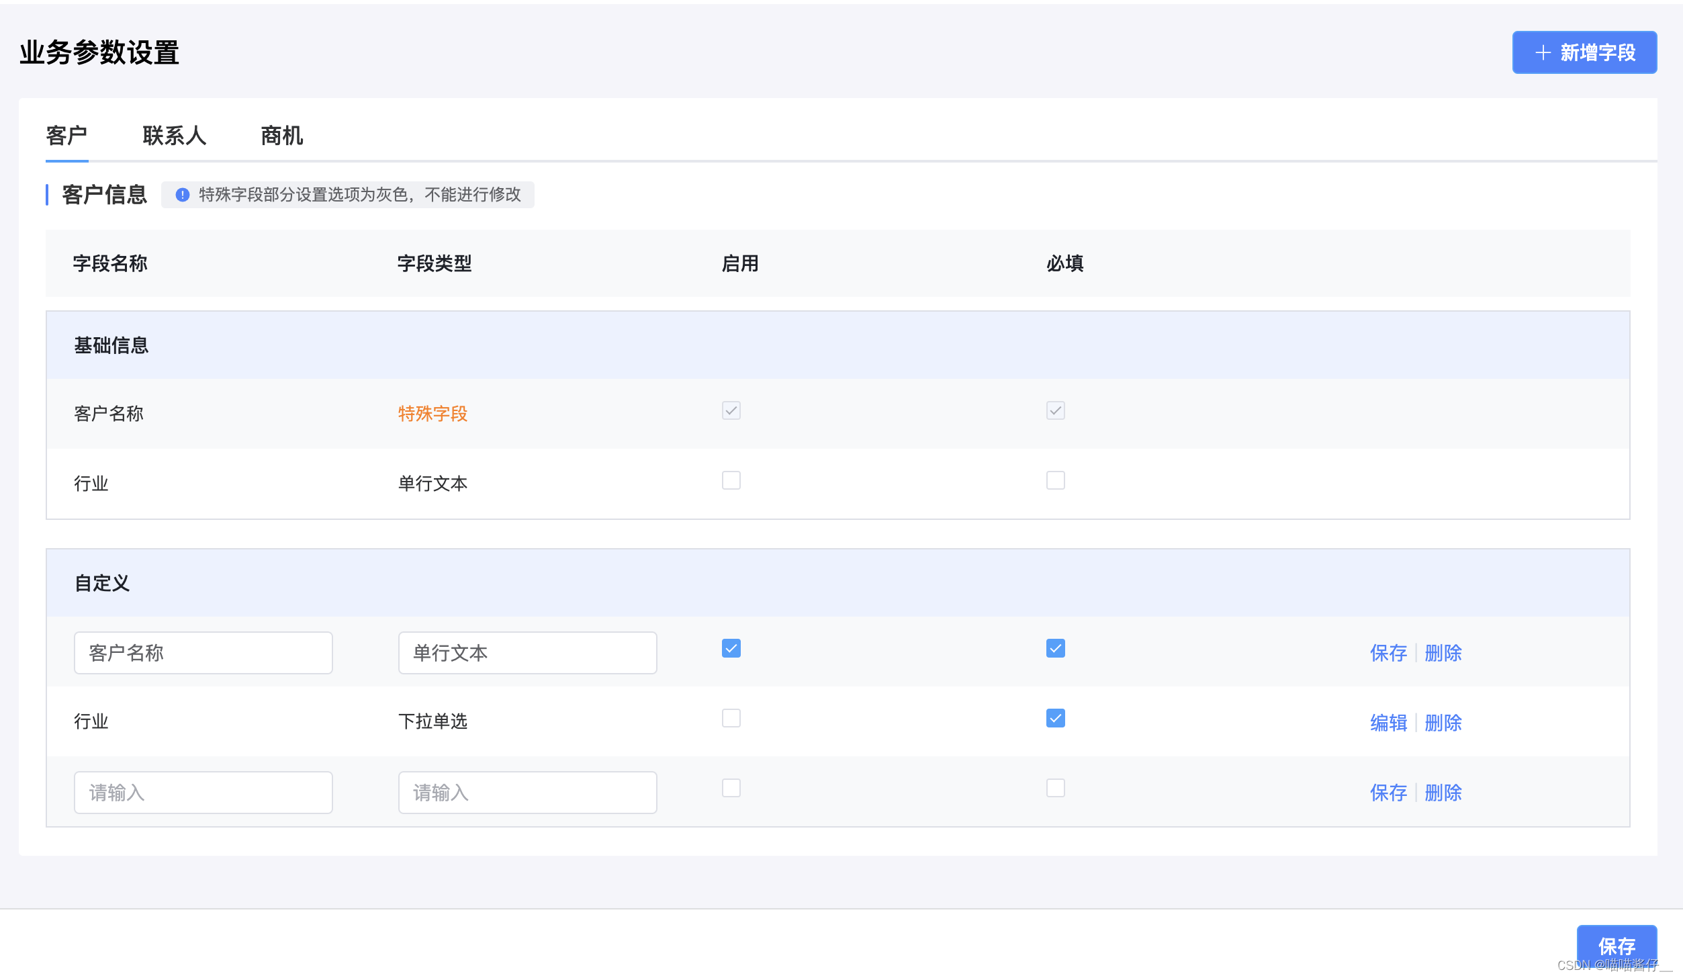Disable the 启用 checkbox for custom 客户名称 row
This screenshot has height=978, width=1683.
pyautogui.click(x=730, y=648)
